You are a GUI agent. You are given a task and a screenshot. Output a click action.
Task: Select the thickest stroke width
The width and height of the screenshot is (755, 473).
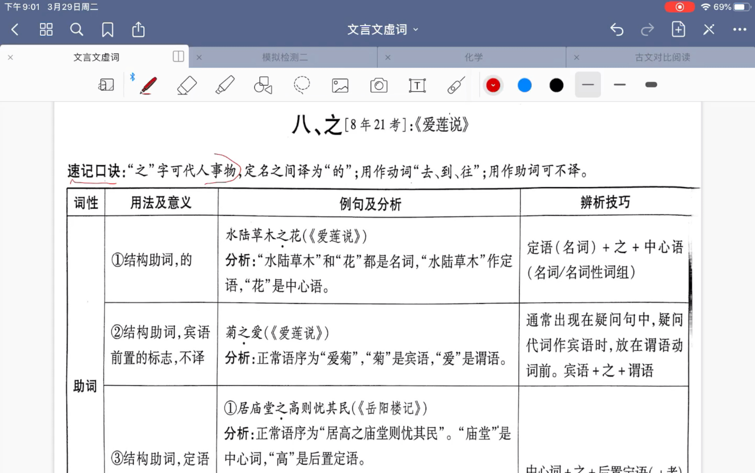click(651, 85)
